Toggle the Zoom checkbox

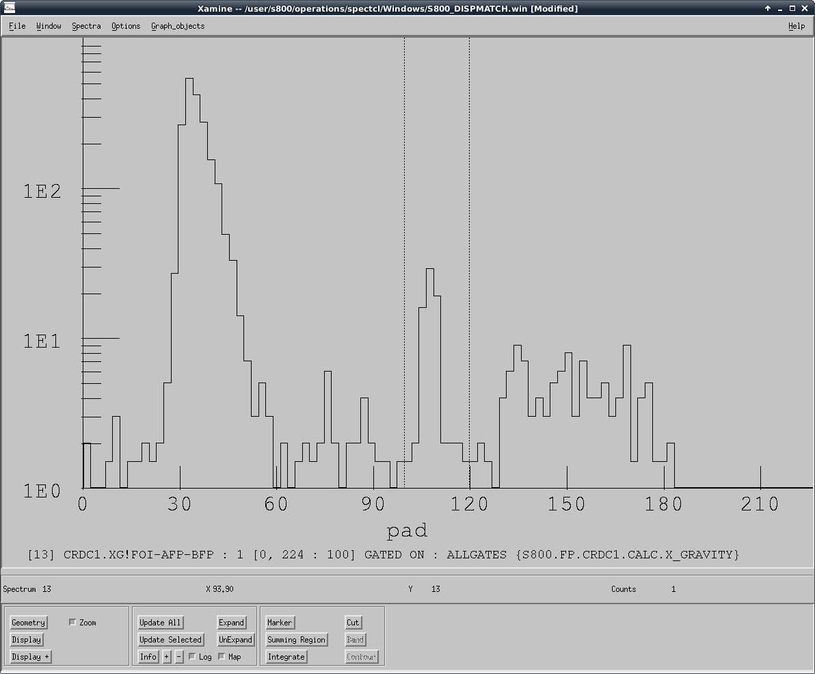tap(73, 623)
